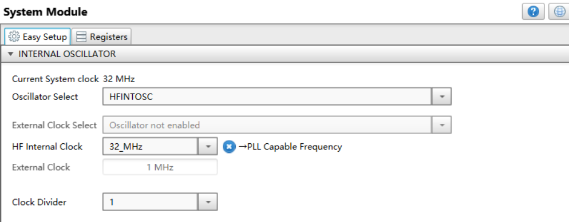569x222 pixels.
Task: Open the Oscillator Select dropdown arrow
Action: coord(441,96)
